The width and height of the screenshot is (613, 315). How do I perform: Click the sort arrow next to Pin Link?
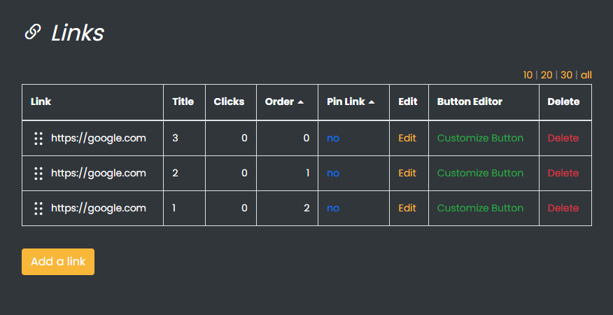click(x=372, y=102)
